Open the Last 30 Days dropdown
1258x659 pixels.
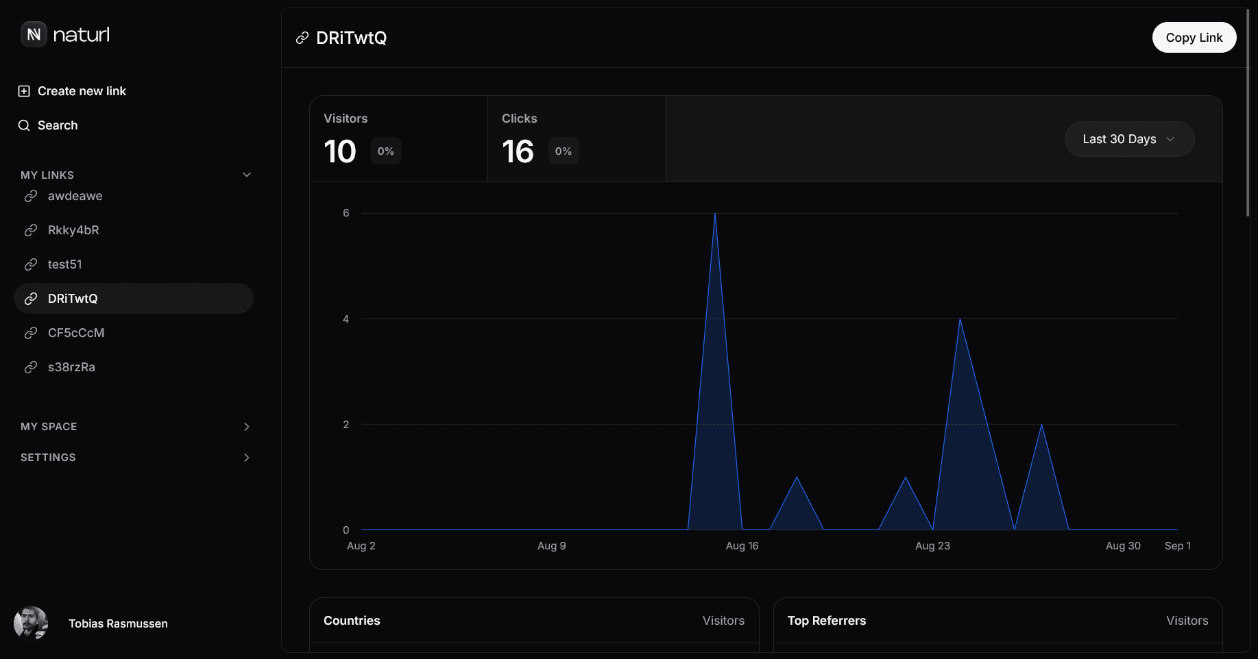(1129, 139)
